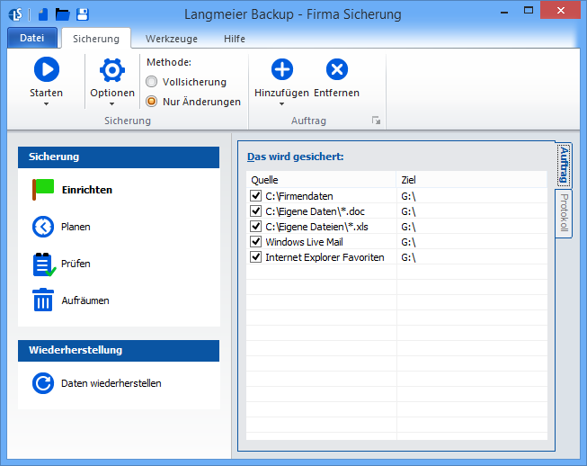Expand the Optionen dropdown arrow
The height and width of the screenshot is (466, 587).
pyautogui.click(x=112, y=104)
